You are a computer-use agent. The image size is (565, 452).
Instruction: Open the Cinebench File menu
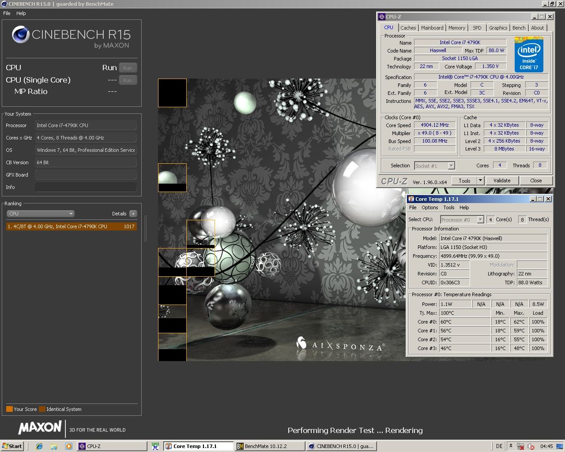click(x=7, y=13)
